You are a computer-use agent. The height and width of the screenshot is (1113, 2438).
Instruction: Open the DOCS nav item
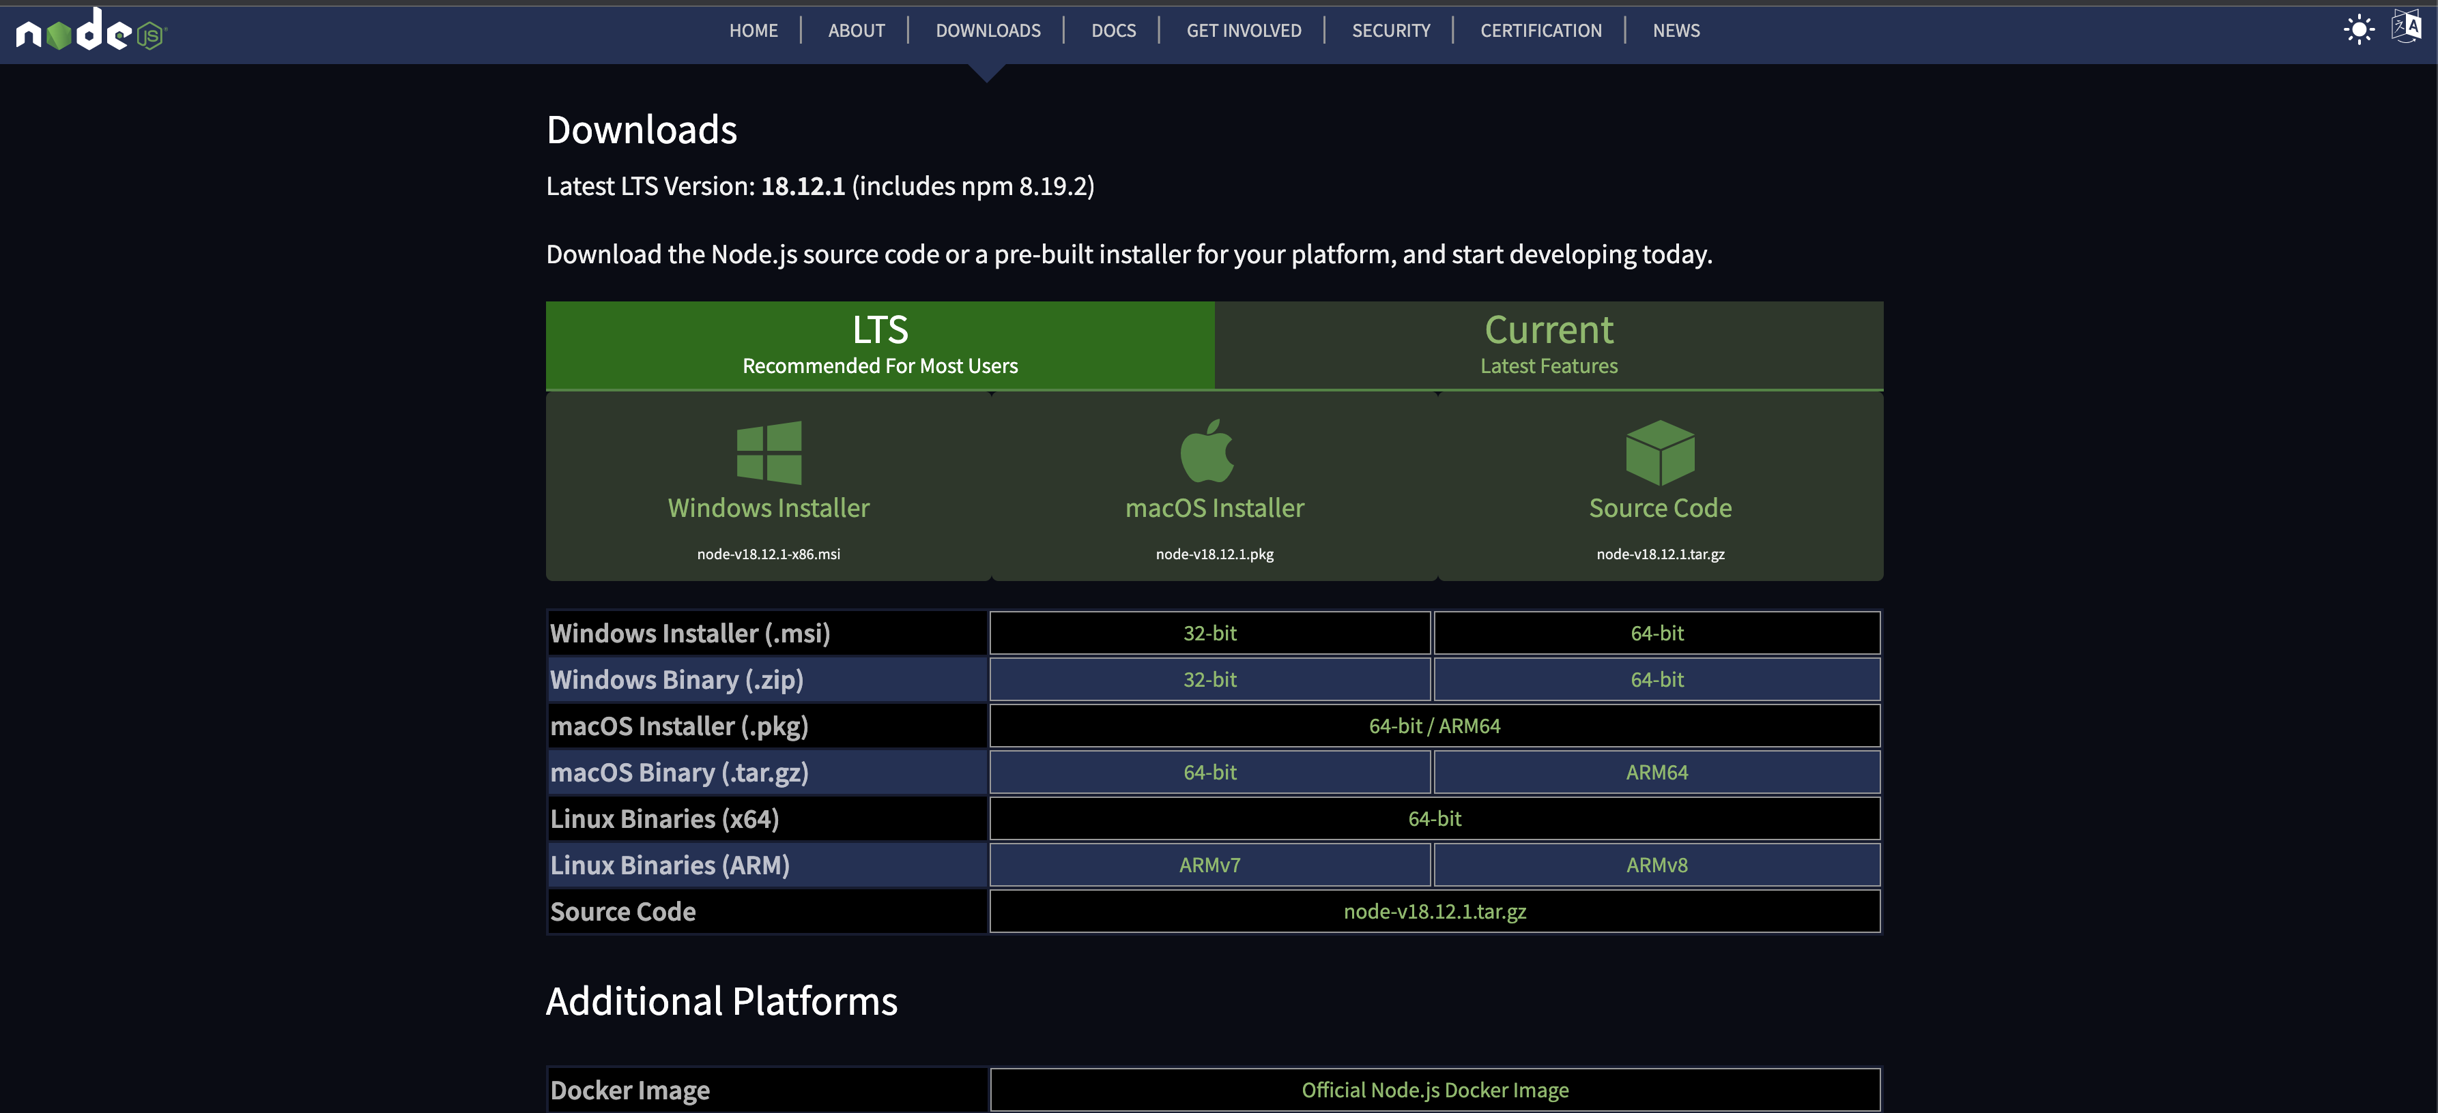click(x=1114, y=30)
